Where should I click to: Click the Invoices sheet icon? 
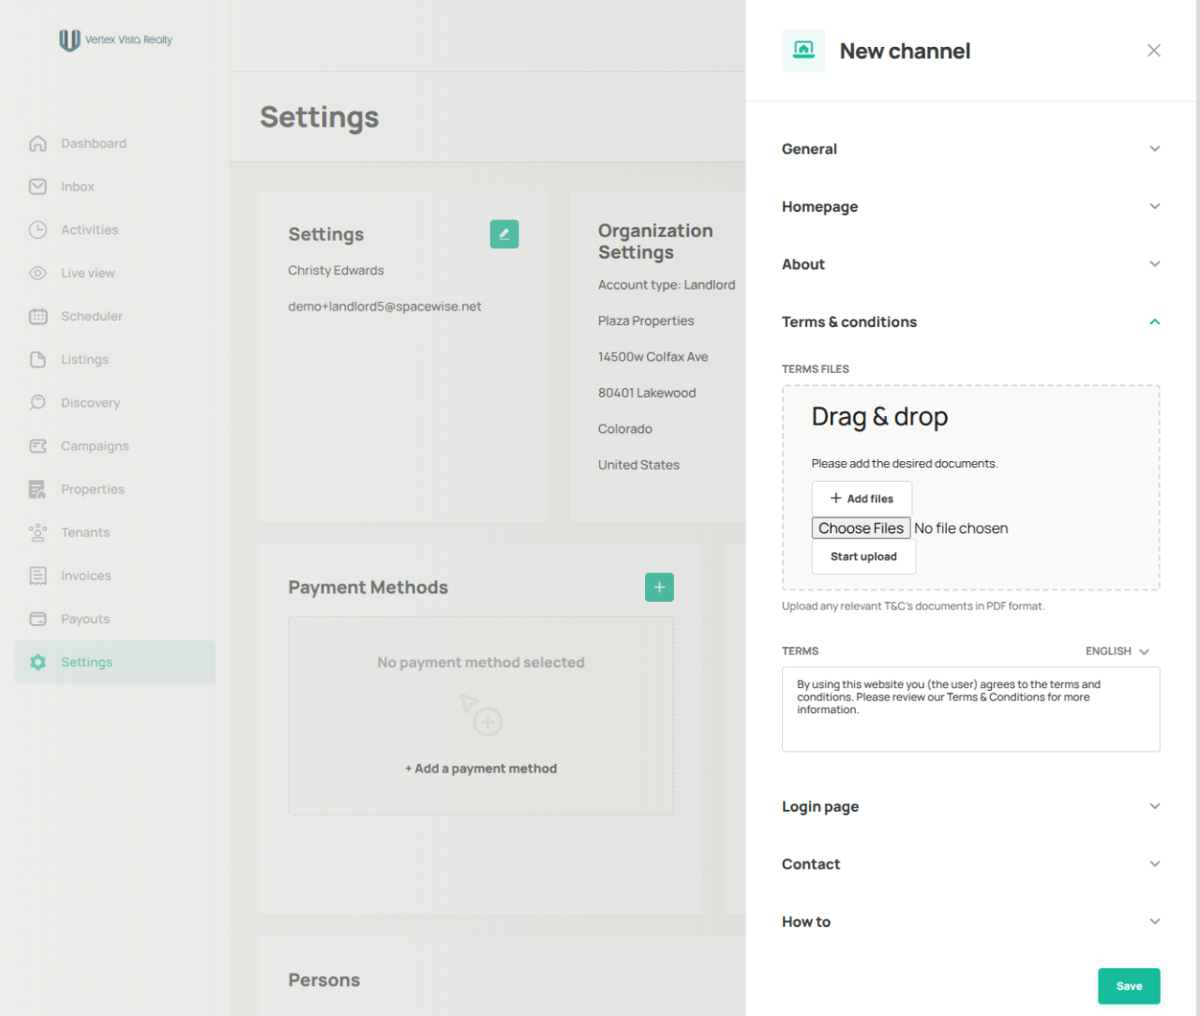37,575
